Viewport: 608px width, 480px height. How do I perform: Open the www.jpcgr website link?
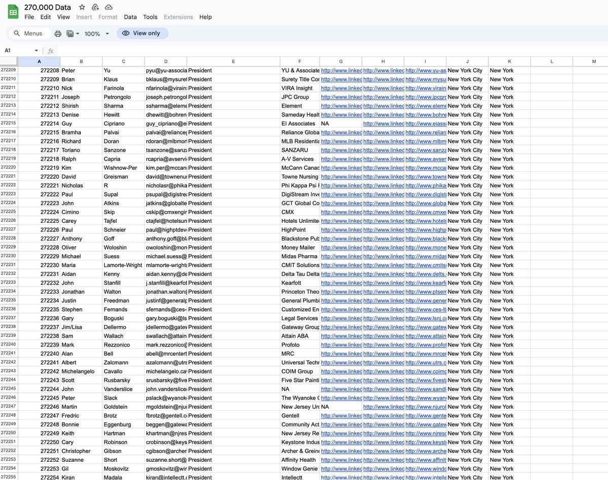426,97
